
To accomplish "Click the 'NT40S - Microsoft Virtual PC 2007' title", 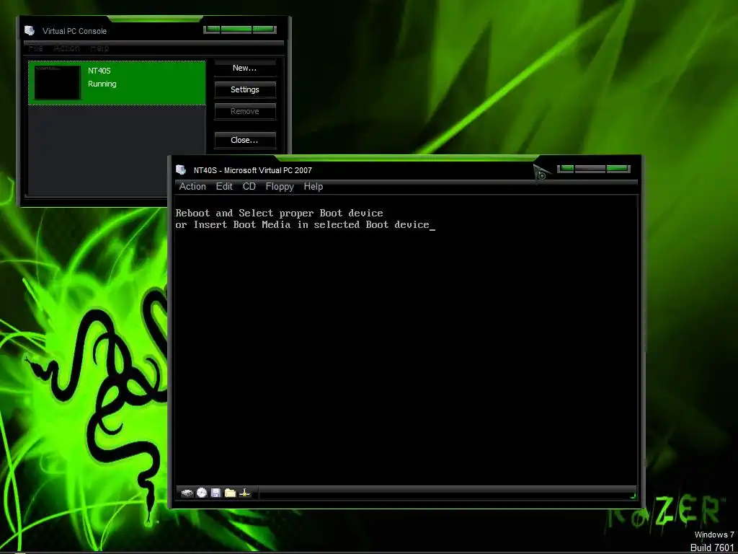I will (253, 170).
